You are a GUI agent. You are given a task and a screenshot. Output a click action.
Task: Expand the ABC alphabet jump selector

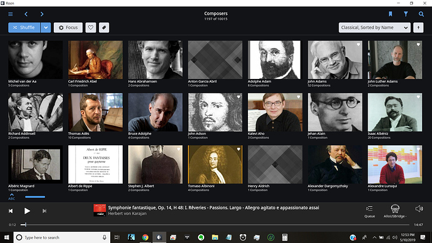coord(11,197)
